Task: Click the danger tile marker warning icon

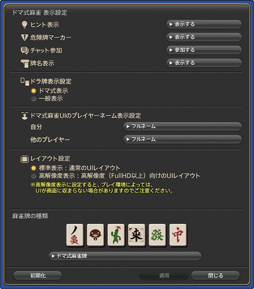Action: pyautogui.click(x=24, y=37)
